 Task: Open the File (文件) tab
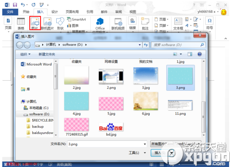click(10, 12)
